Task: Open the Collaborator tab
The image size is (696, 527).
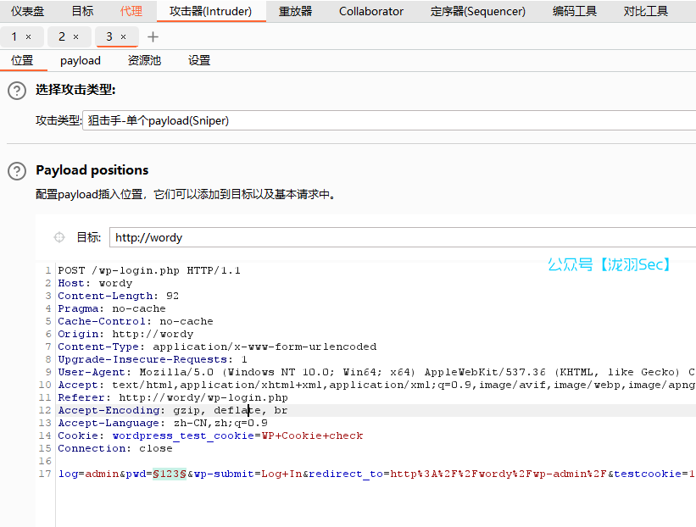Action: coord(370,11)
